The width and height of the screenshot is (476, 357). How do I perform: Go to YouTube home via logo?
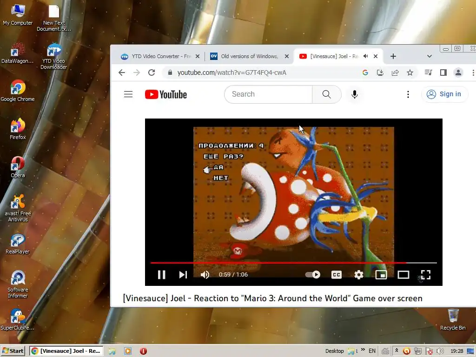166,94
